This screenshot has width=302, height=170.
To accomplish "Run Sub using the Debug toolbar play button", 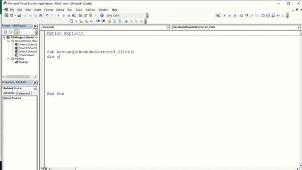I will (224, 16).
